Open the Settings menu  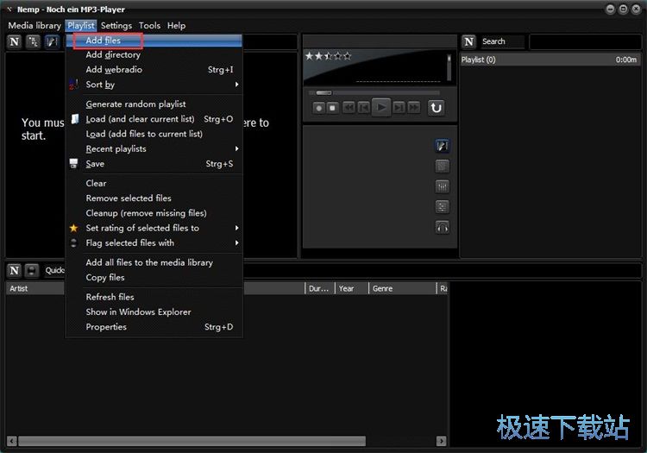(x=116, y=26)
